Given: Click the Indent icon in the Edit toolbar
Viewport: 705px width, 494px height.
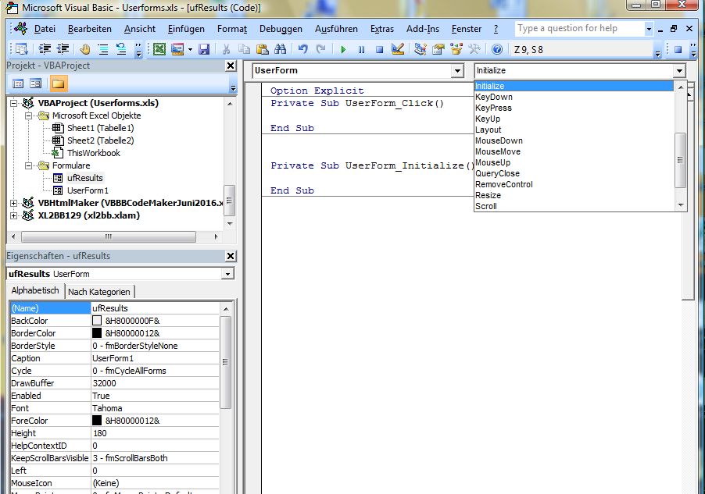Looking at the screenshot, I should coord(45,49).
